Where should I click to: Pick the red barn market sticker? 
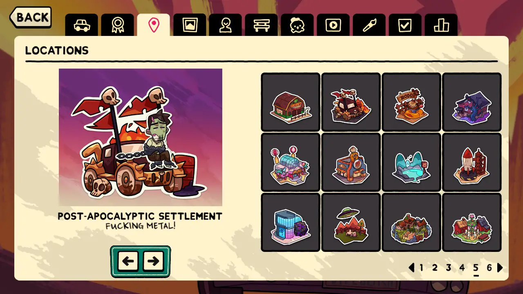coord(291,102)
